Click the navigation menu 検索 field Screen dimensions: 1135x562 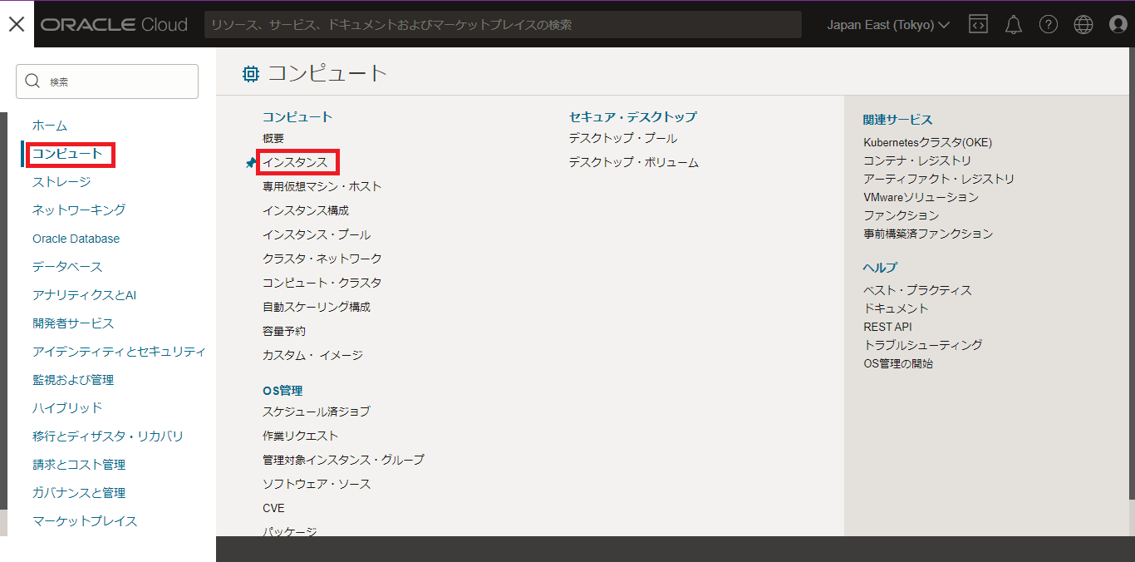(x=107, y=81)
